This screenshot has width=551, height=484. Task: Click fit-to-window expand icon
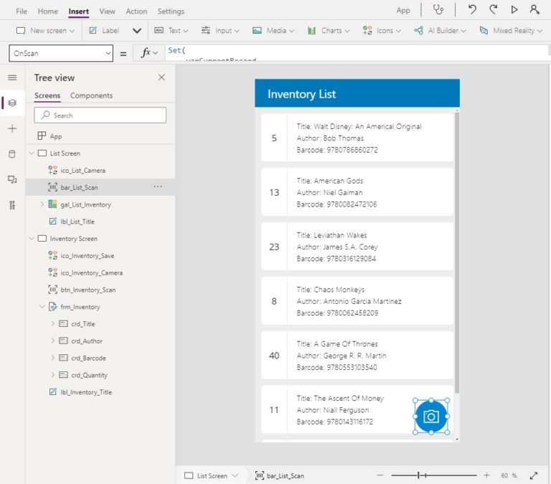click(x=533, y=475)
